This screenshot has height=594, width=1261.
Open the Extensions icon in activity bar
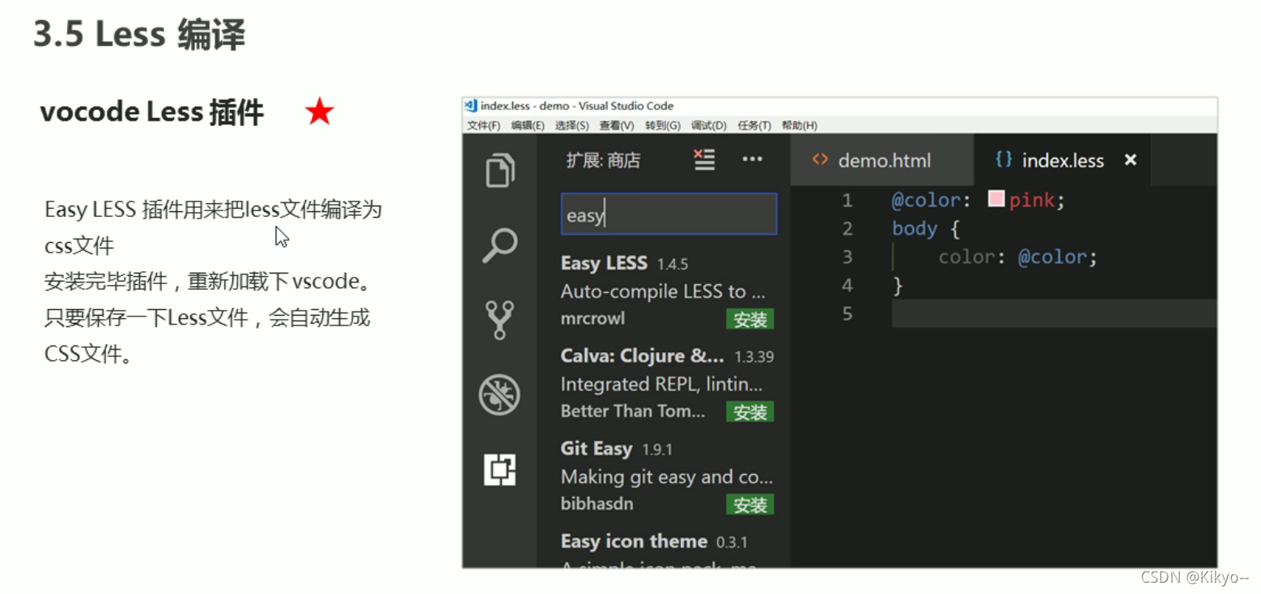pyautogui.click(x=499, y=469)
